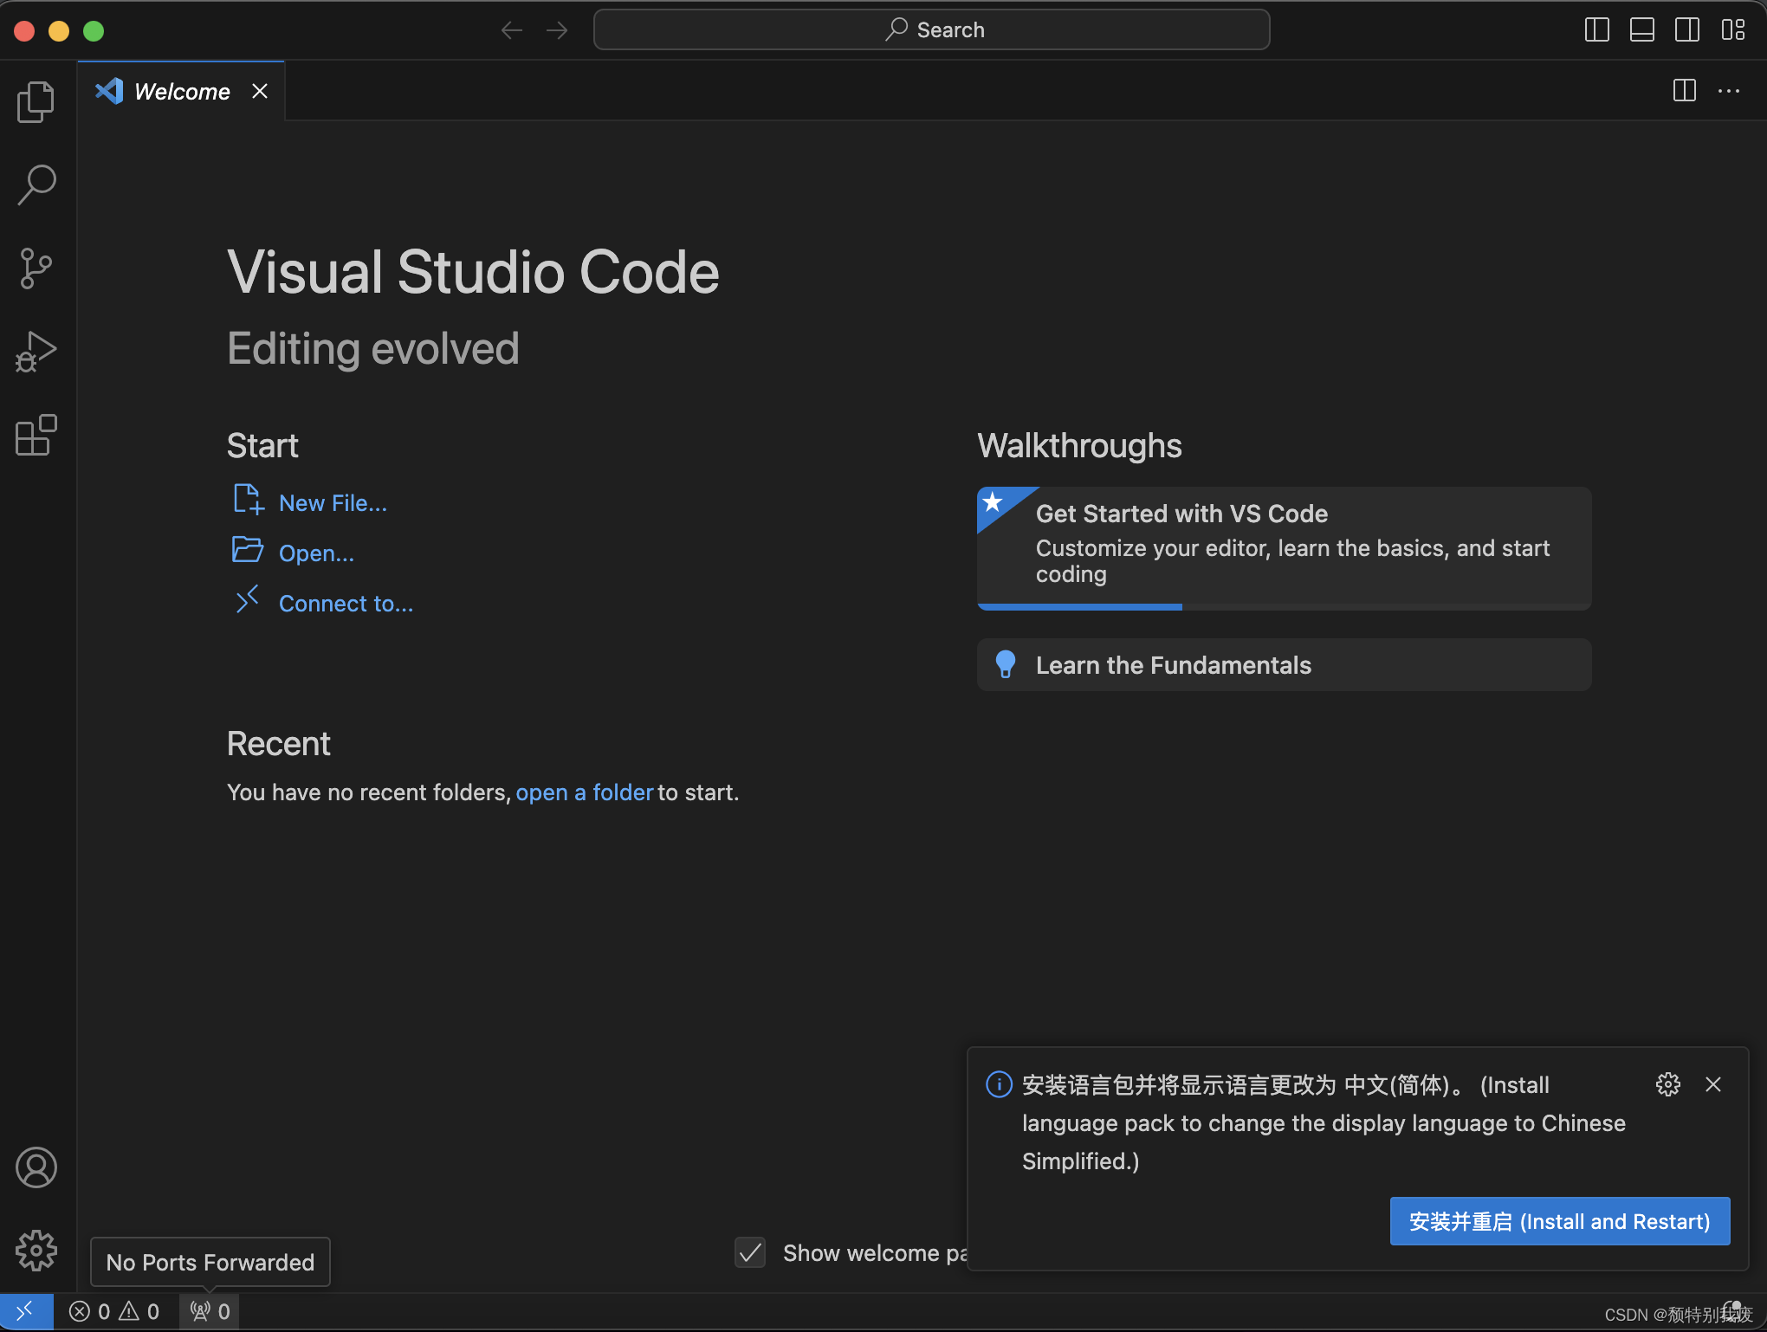
Task: Toggle Show welcome page checkbox
Action: (750, 1252)
